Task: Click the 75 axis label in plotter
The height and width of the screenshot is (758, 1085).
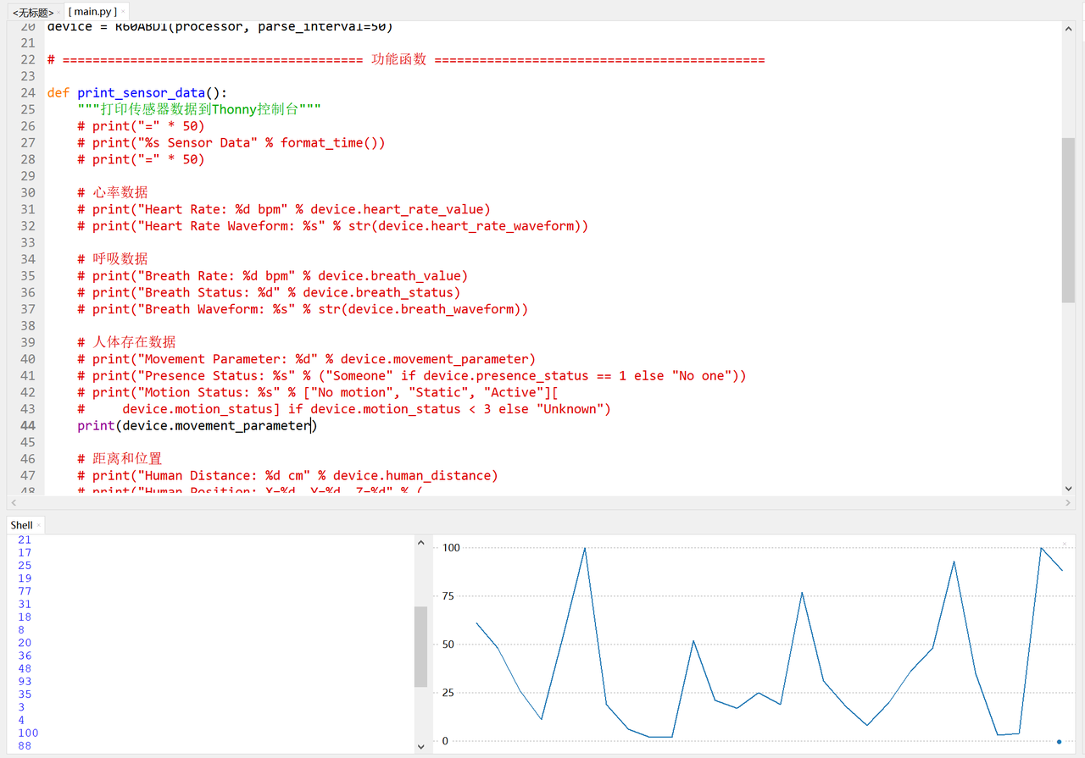Action: point(448,596)
